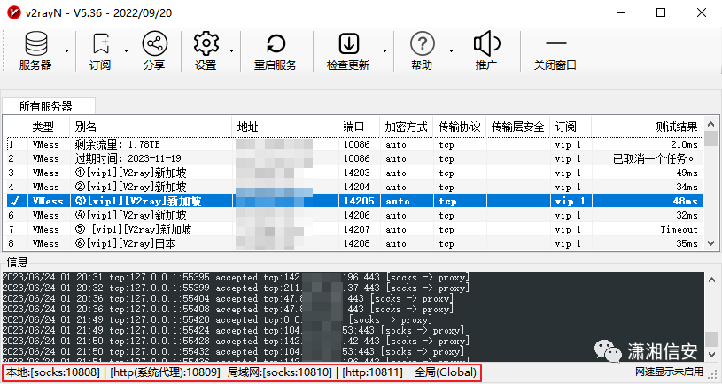Select active server ③[vip1][V2ray]新加坡

(x=353, y=201)
